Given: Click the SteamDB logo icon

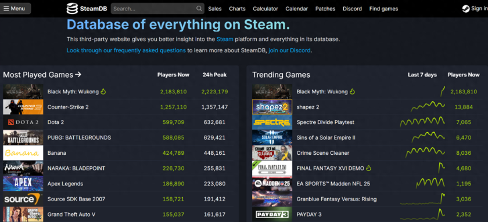Looking at the screenshot, I should [x=72, y=9].
